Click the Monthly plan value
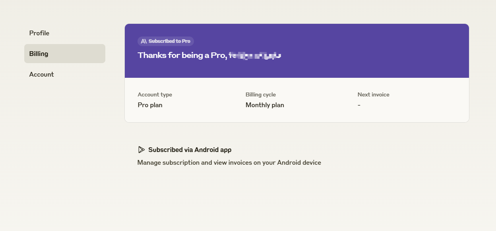Image resolution: width=496 pixels, height=231 pixels. coord(265,105)
